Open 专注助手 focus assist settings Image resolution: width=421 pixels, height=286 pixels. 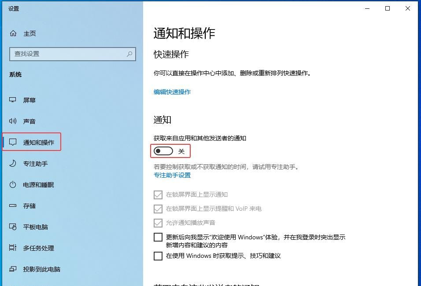(12, 163)
